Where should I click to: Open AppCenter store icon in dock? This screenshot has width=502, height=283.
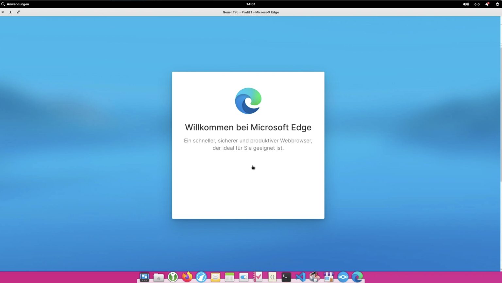(x=329, y=277)
